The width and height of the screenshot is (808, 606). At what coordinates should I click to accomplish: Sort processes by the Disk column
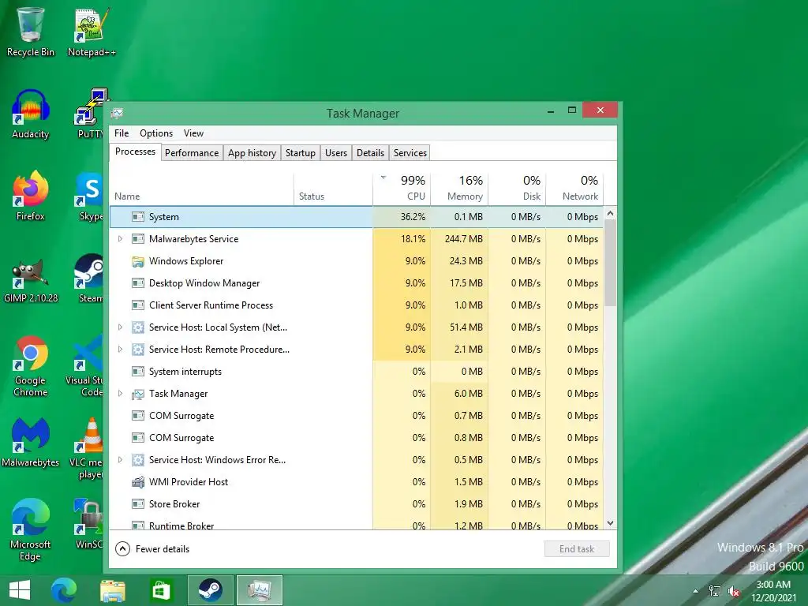point(517,189)
